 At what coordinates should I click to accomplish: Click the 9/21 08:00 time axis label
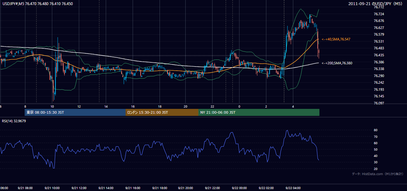[x=25, y=188]
